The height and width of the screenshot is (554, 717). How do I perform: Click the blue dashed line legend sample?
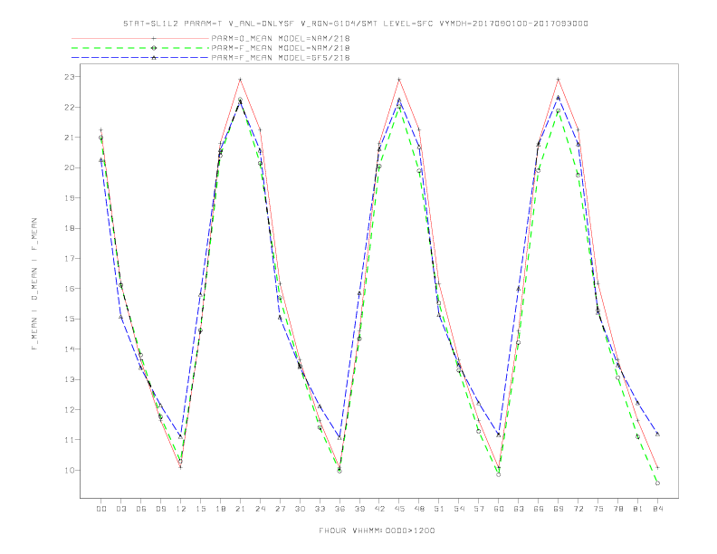140,58
